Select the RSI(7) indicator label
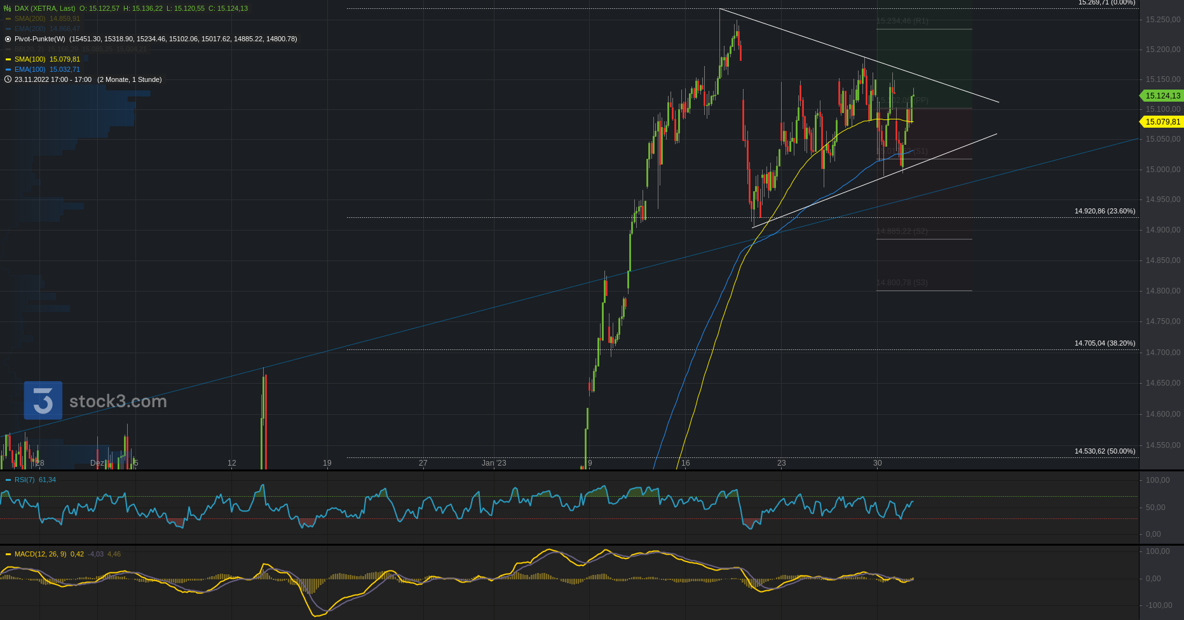Viewport: 1184px width, 620px height. point(25,480)
